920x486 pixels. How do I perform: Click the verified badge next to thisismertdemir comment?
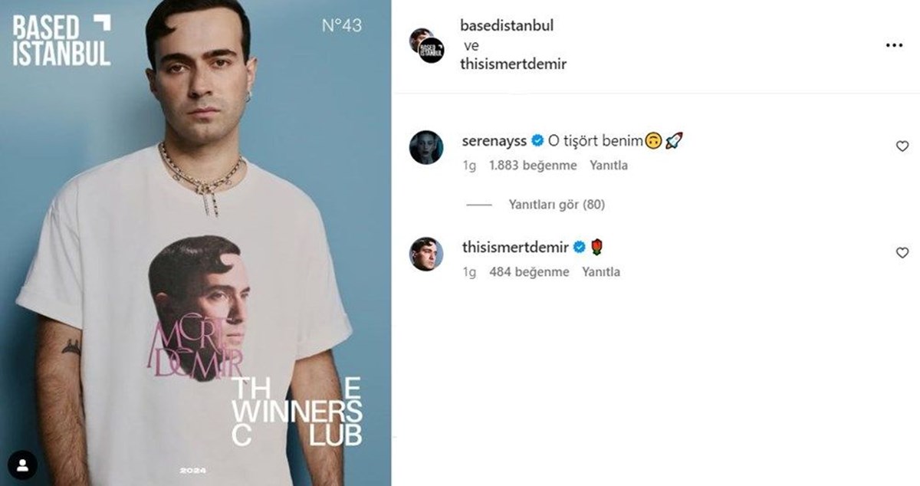click(x=580, y=247)
